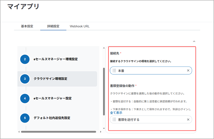This screenshot has width=214, height=139.
Task: Click the マイアプリ page heading
Action: pyautogui.click(x=23, y=6)
